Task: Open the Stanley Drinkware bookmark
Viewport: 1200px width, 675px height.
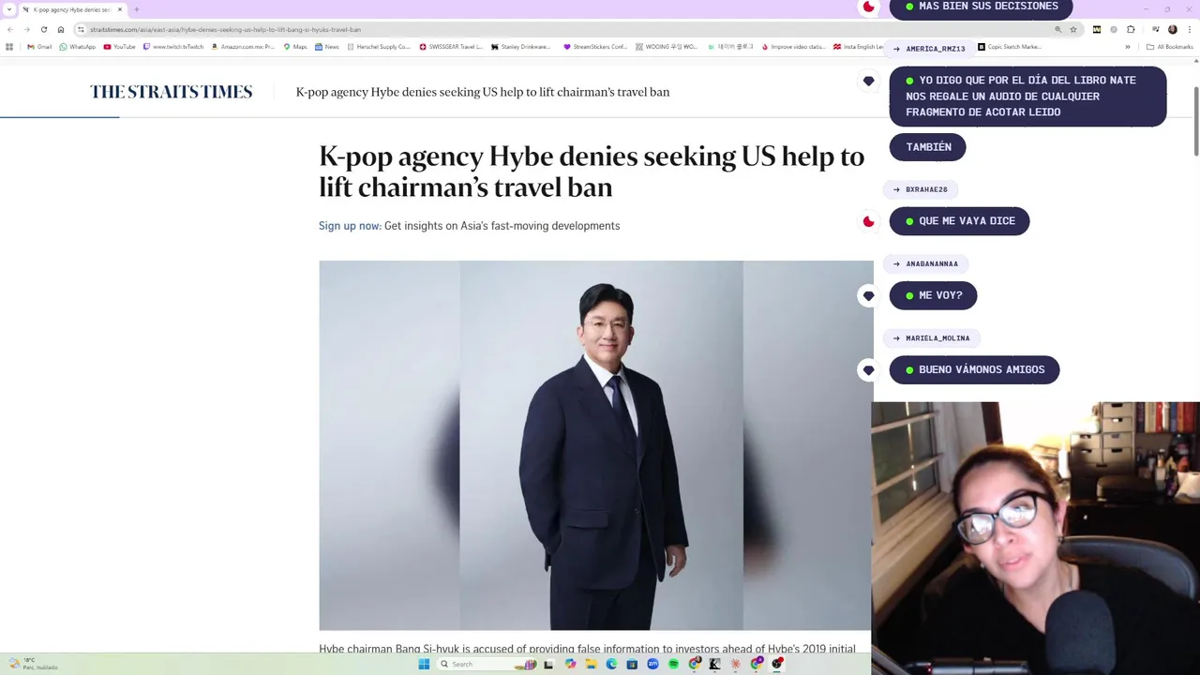Action: 521,47
